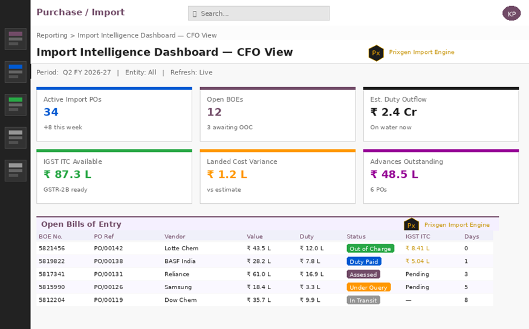529x329 pixels.
Task: Select the blue-topped sidebar module icon
Action: pos(16,72)
